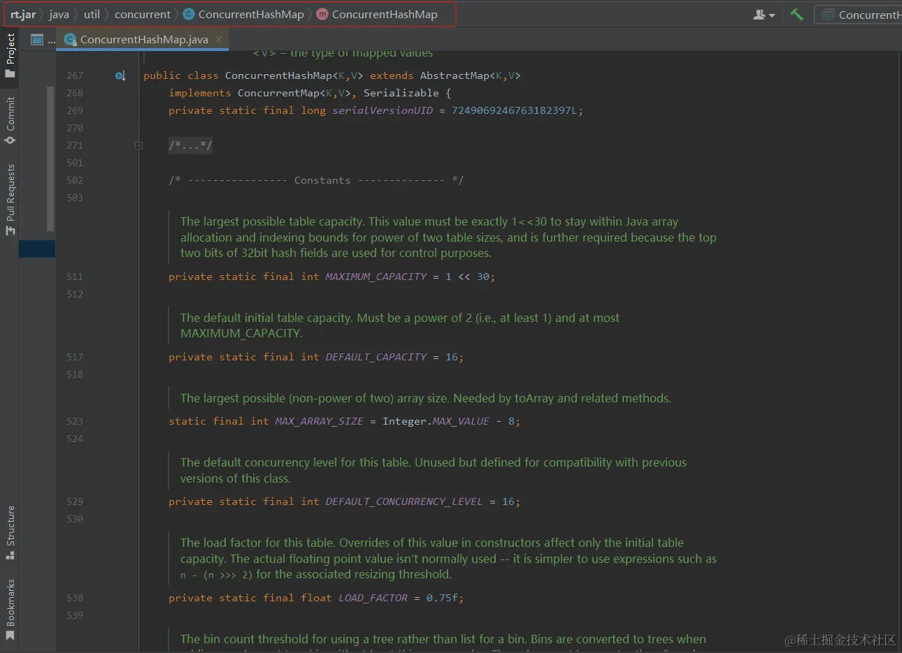Click the window view icon left of tabs
This screenshot has height=653, width=902.
pyautogui.click(x=37, y=40)
